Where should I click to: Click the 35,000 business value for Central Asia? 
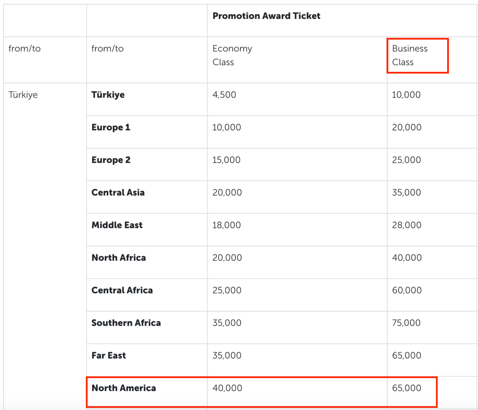406,192
